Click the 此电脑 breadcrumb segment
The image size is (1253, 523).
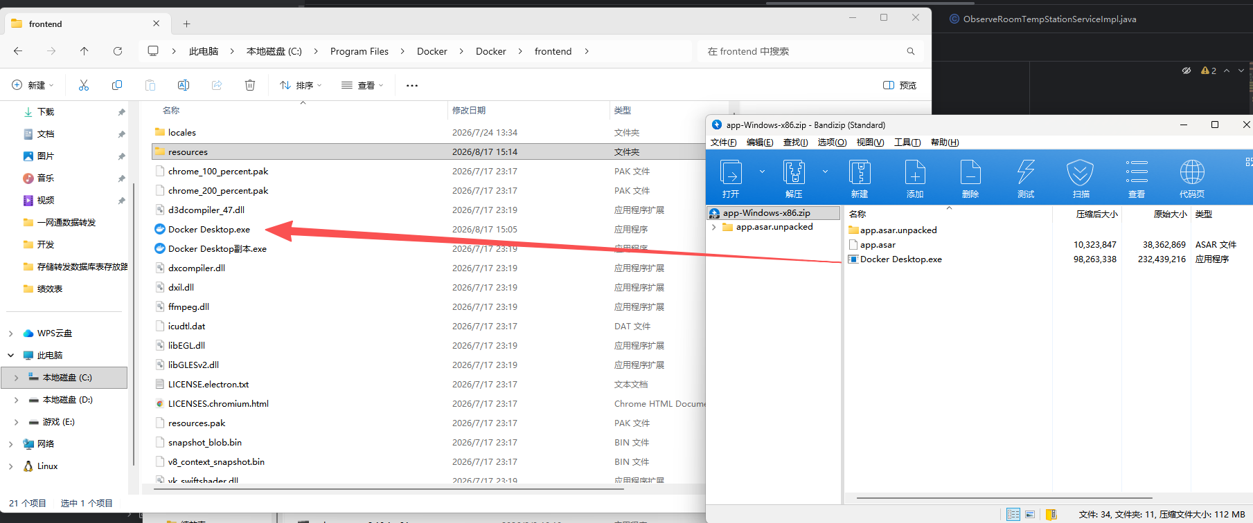click(204, 51)
